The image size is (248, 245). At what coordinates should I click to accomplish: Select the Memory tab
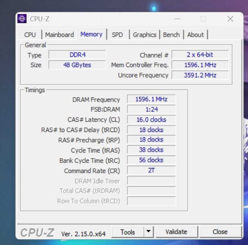tap(91, 34)
